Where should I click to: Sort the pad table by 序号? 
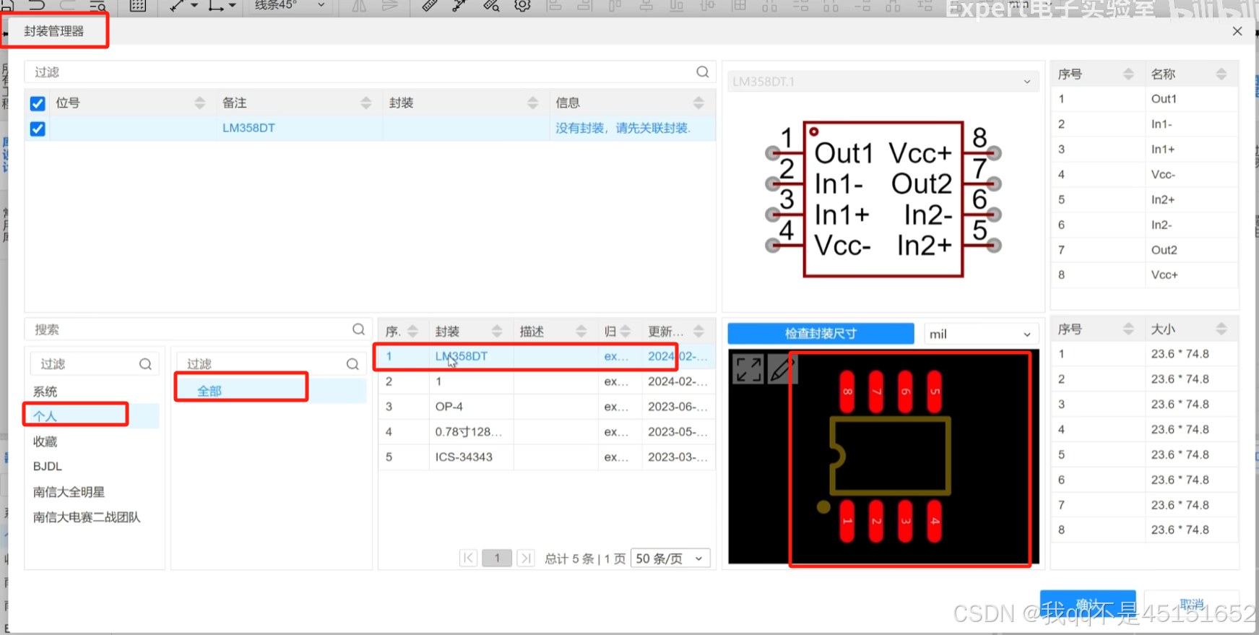click(x=1128, y=329)
